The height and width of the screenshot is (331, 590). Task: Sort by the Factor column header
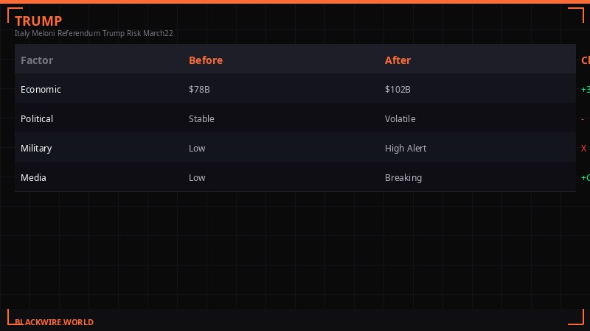click(x=37, y=60)
